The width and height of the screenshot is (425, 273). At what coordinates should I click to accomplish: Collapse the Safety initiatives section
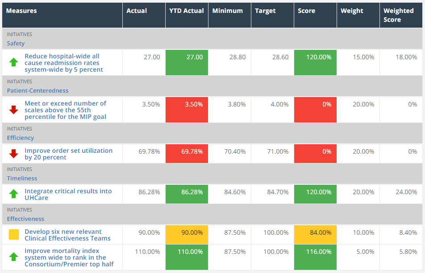(16, 43)
